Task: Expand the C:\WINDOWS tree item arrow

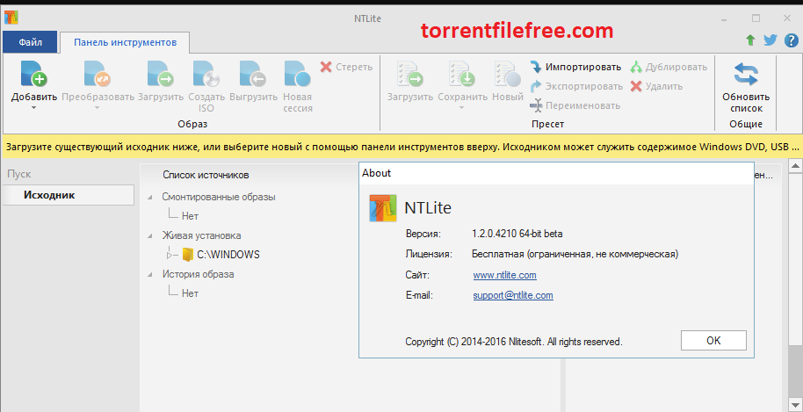Action: (171, 255)
